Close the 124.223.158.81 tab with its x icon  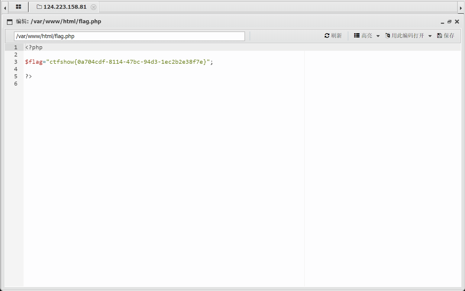[94, 7]
